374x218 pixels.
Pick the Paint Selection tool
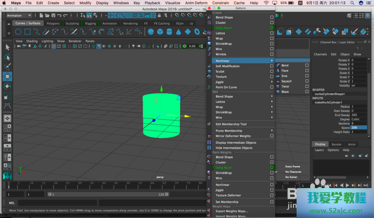click(x=7, y=67)
